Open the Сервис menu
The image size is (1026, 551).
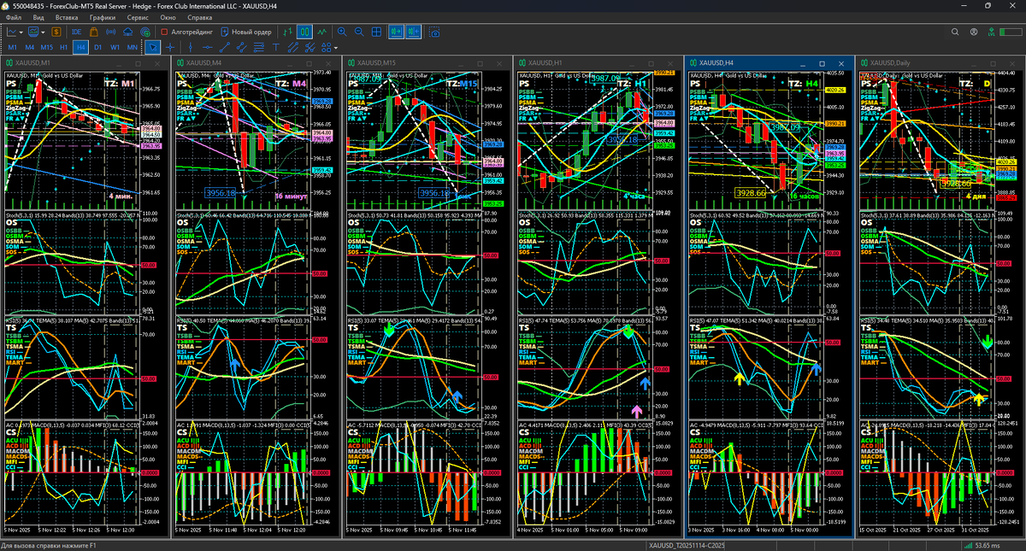coord(137,17)
